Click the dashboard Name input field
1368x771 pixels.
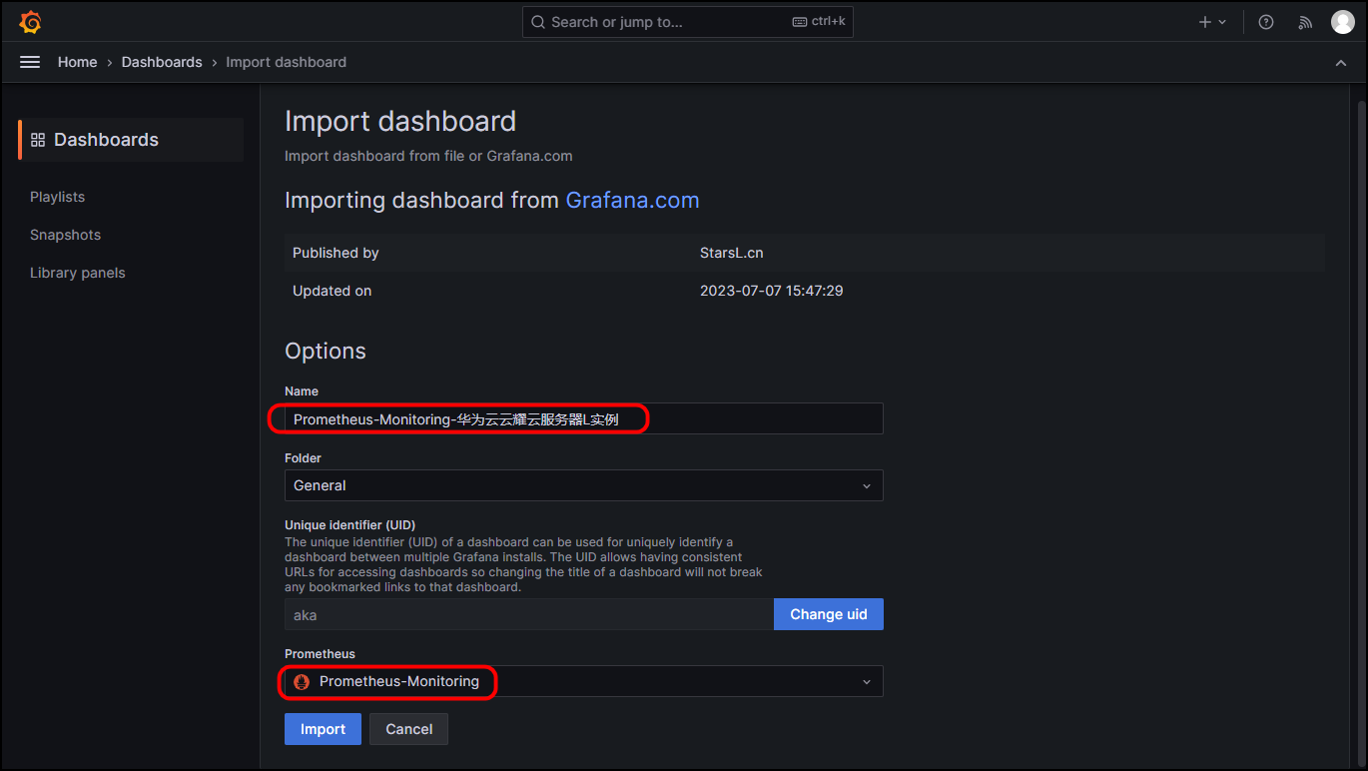[584, 419]
